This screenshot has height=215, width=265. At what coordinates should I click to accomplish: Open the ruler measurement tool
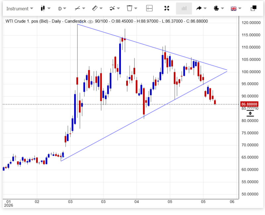(x=95, y=8)
